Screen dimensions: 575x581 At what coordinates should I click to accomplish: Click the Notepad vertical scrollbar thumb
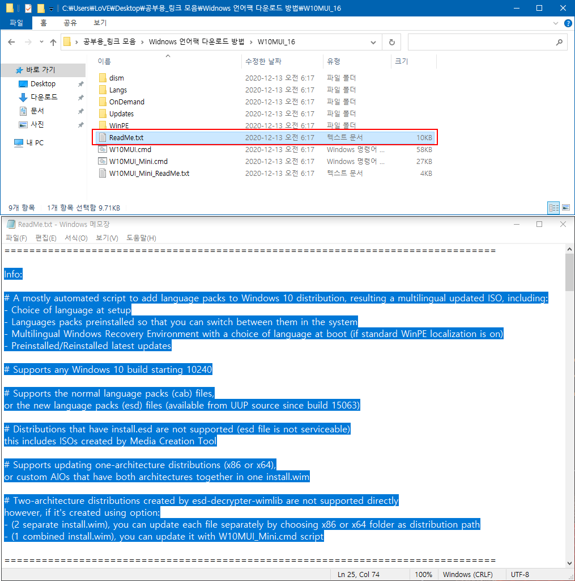tap(569, 273)
